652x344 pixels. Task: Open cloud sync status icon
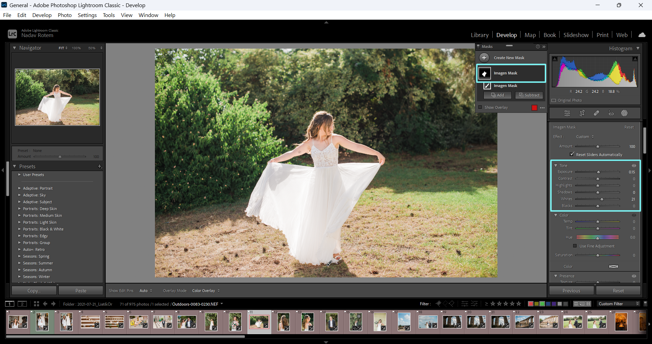coord(642,35)
